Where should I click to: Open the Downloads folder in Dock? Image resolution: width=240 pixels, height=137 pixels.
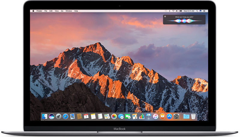(186, 117)
